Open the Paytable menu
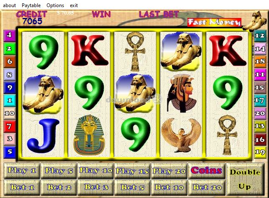This screenshot has height=198, width=269. 31,5
